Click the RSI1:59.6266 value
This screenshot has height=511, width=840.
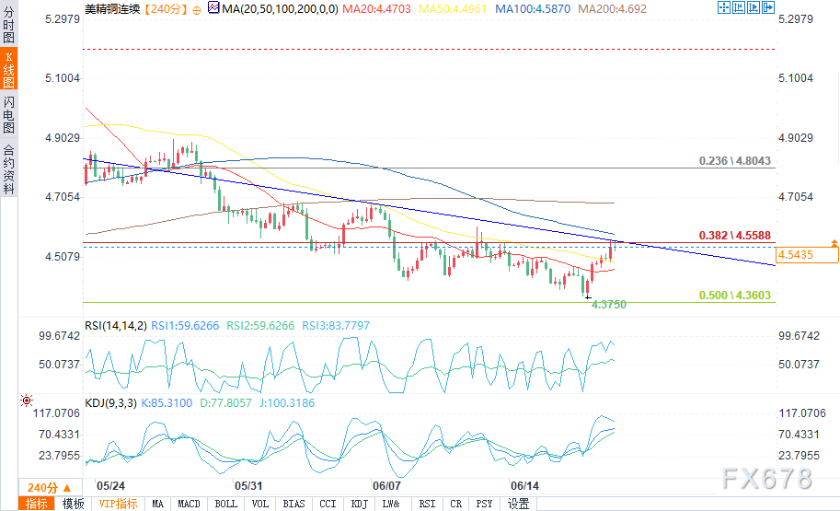[185, 325]
